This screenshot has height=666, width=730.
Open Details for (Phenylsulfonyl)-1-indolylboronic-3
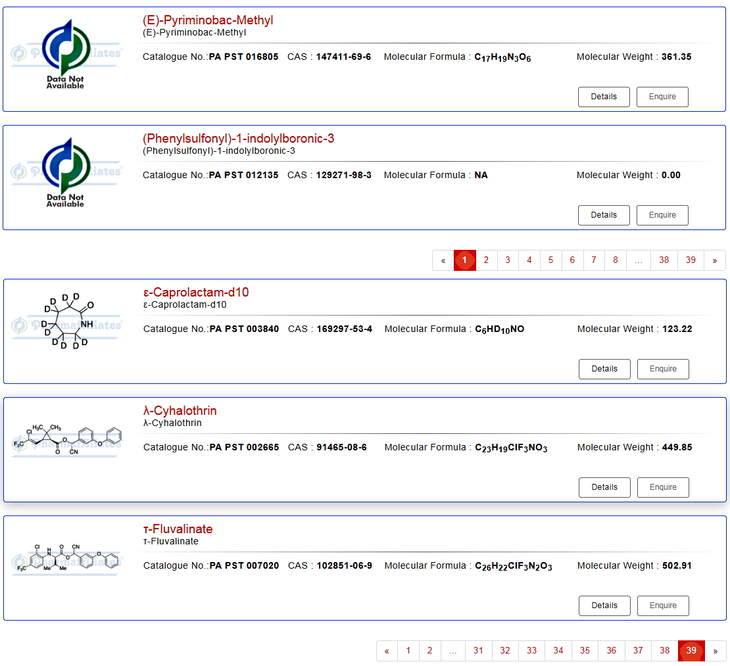click(x=604, y=215)
